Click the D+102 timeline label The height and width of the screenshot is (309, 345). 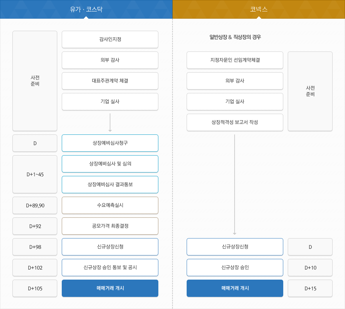point(35,267)
